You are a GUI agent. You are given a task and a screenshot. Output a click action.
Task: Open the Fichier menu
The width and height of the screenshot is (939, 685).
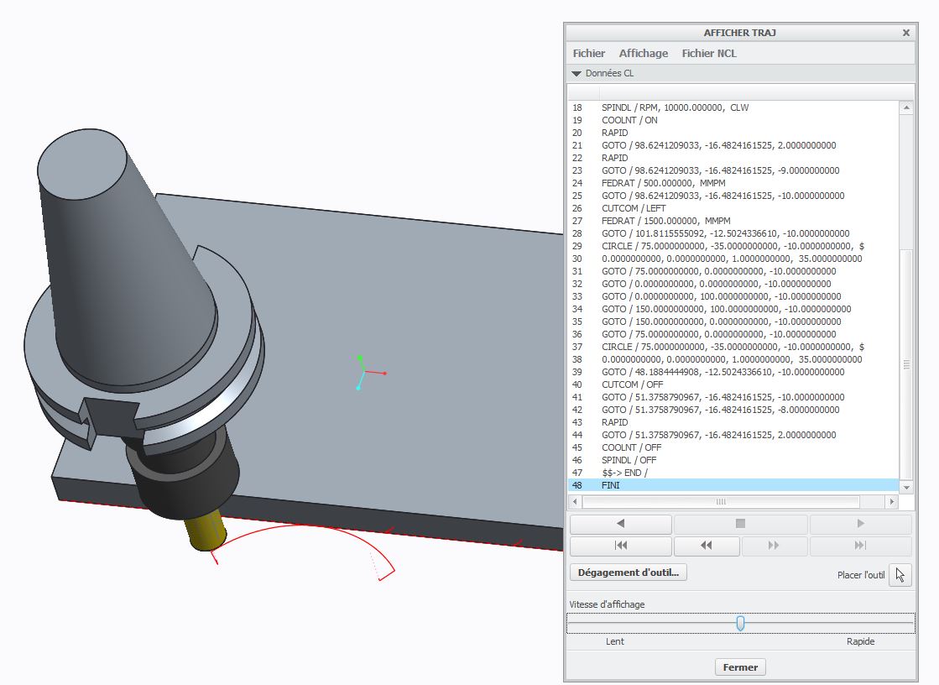[x=589, y=54]
